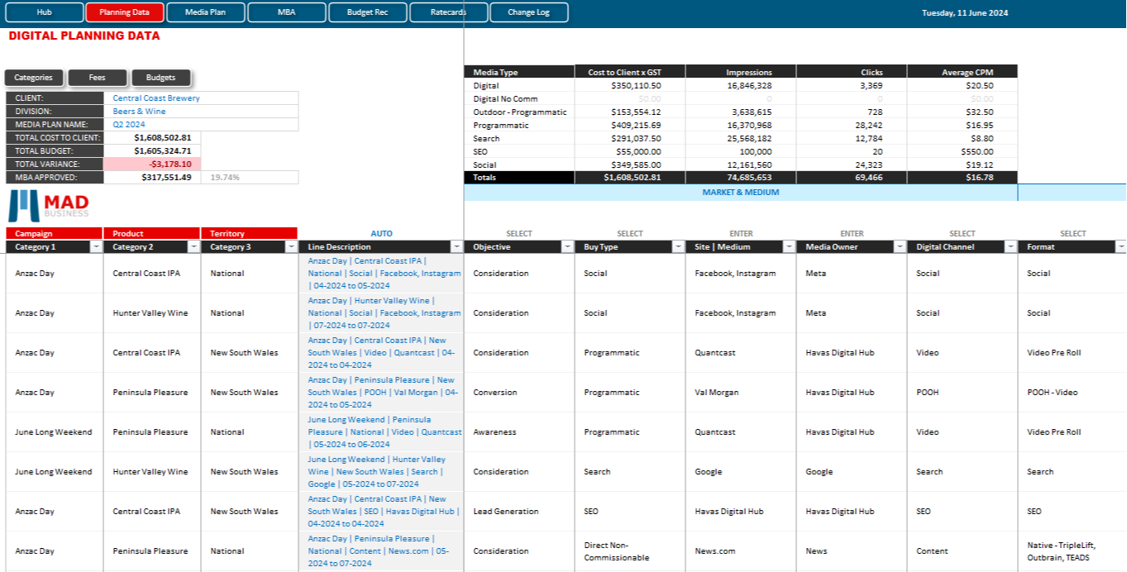Click the MBA approved value $317,551.49

[x=152, y=178]
